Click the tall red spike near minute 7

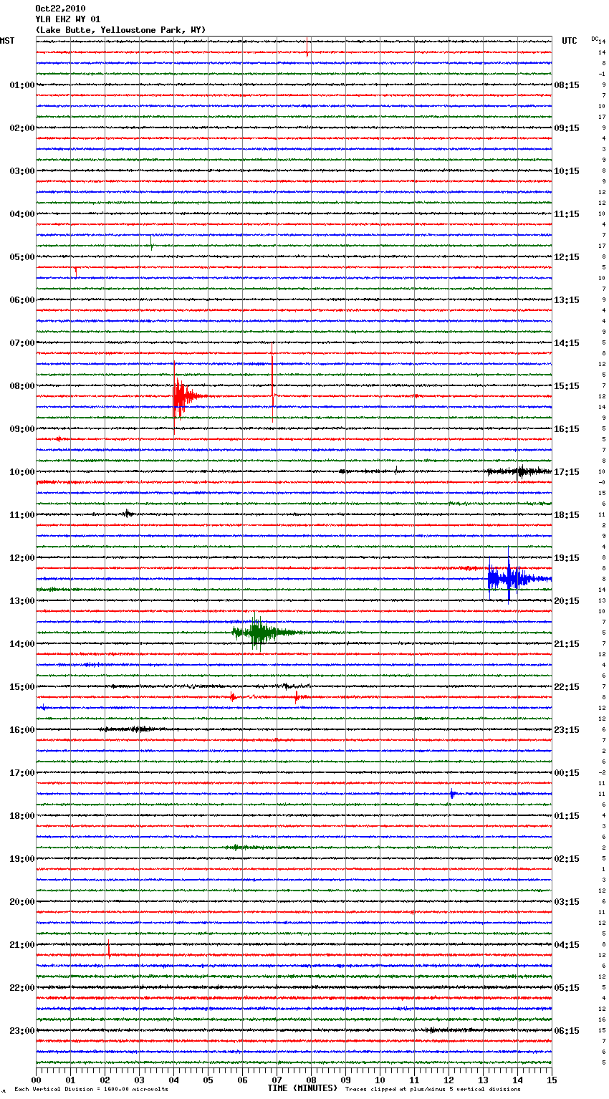[x=272, y=383]
